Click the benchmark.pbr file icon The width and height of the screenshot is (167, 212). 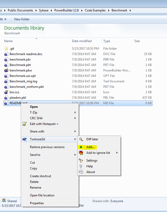(x=6, y=59)
